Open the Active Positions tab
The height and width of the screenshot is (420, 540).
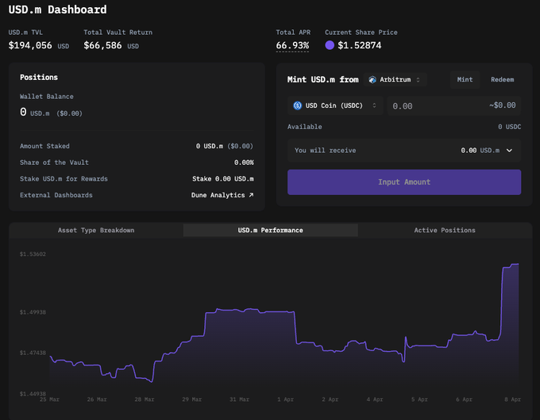[x=445, y=231]
